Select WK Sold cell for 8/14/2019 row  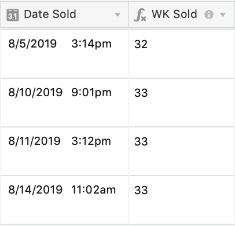coord(181,200)
